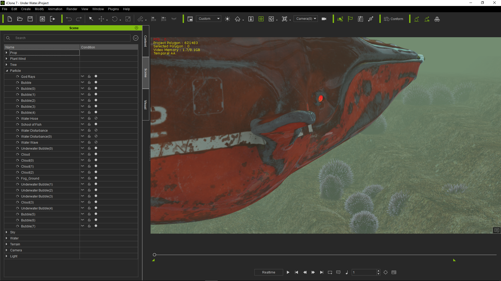This screenshot has height=281, width=501.
Task: Click the current frame number field
Action: tap(364, 272)
